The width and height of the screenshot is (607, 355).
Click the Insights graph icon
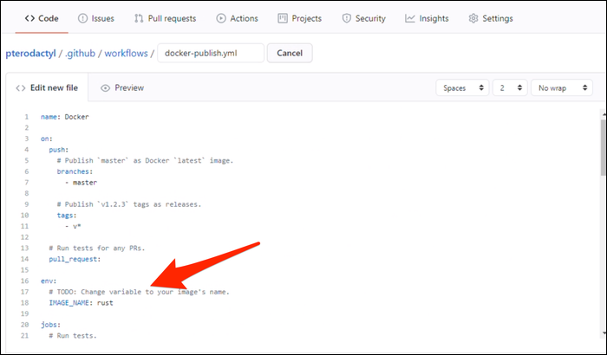coord(409,18)
